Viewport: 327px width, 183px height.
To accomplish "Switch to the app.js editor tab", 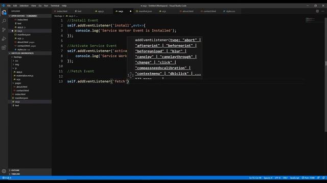I will pos(101,11).
